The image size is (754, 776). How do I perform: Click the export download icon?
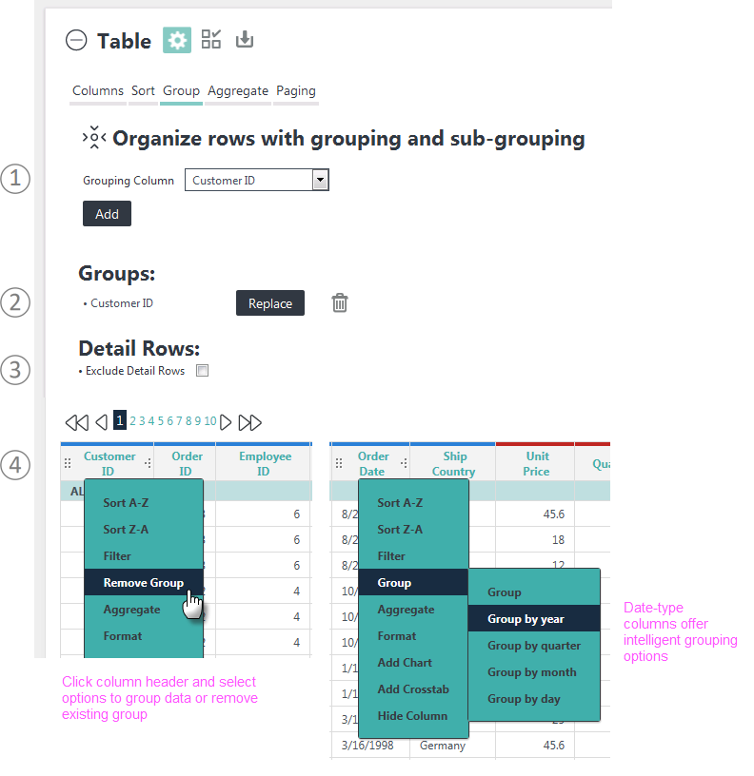(245, 39)
